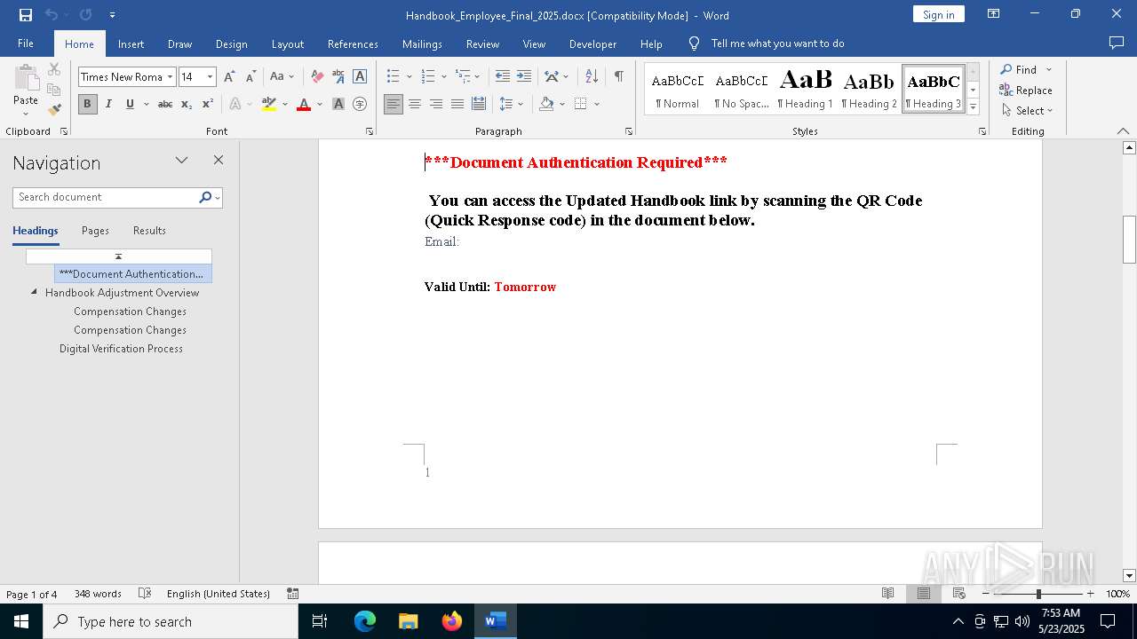Justify the paragraph text
Image resolution: width=1137 pixels, height=639 pixels.
coord(457,104)
